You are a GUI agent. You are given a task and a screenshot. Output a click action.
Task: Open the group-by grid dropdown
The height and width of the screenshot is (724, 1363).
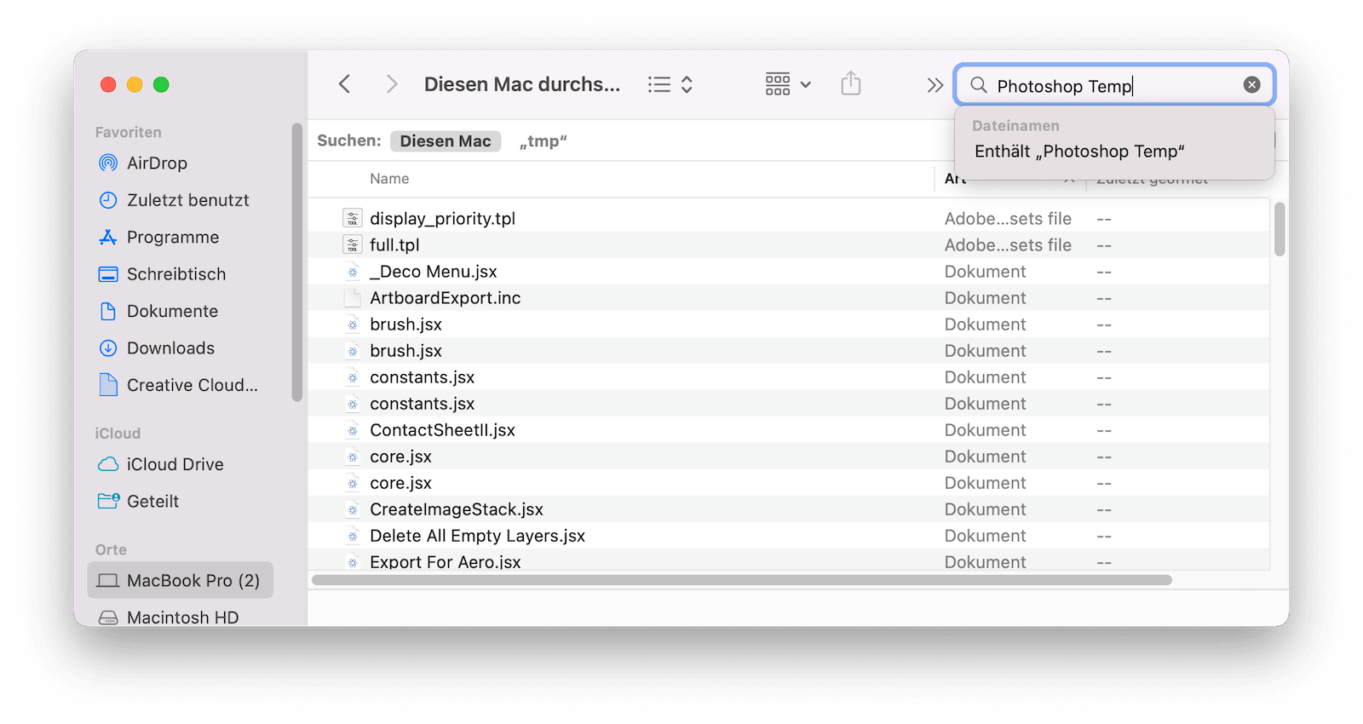pyautogui.click(x=788, y=84)
